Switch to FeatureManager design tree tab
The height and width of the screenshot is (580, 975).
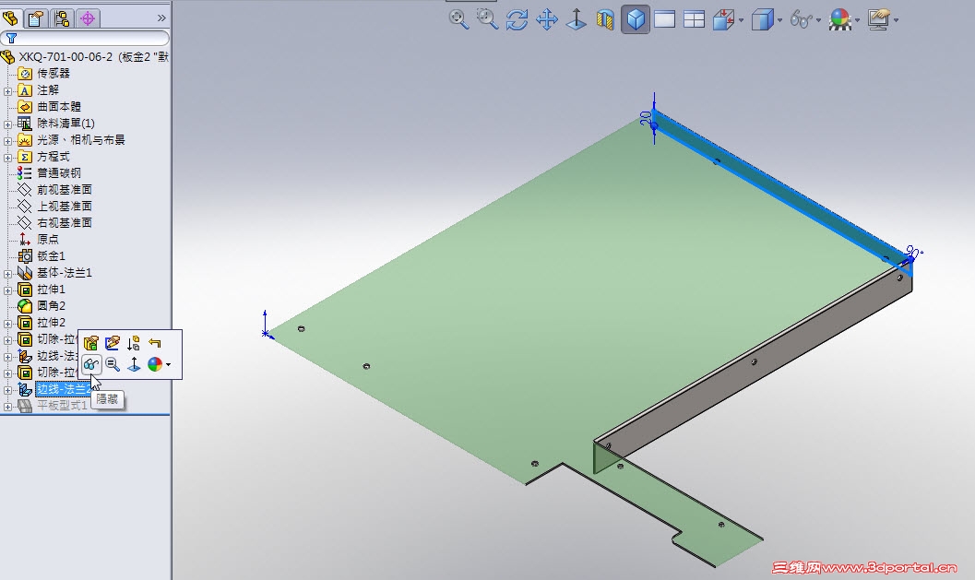[x=10, y=18]
